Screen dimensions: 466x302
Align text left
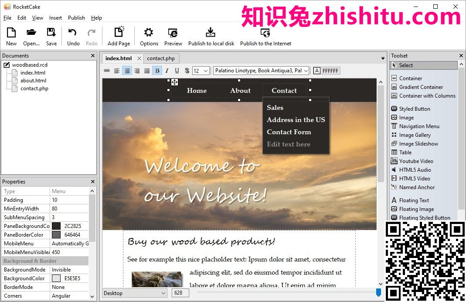[x=117, y=71]
